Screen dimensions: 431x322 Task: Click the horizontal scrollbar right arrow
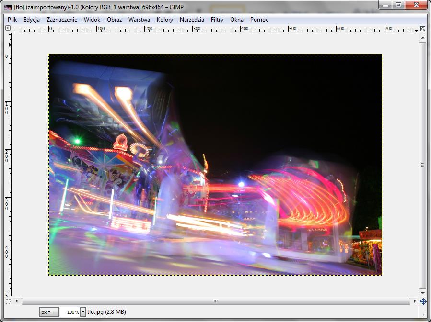pyautogui.click(x=415, y=301)
